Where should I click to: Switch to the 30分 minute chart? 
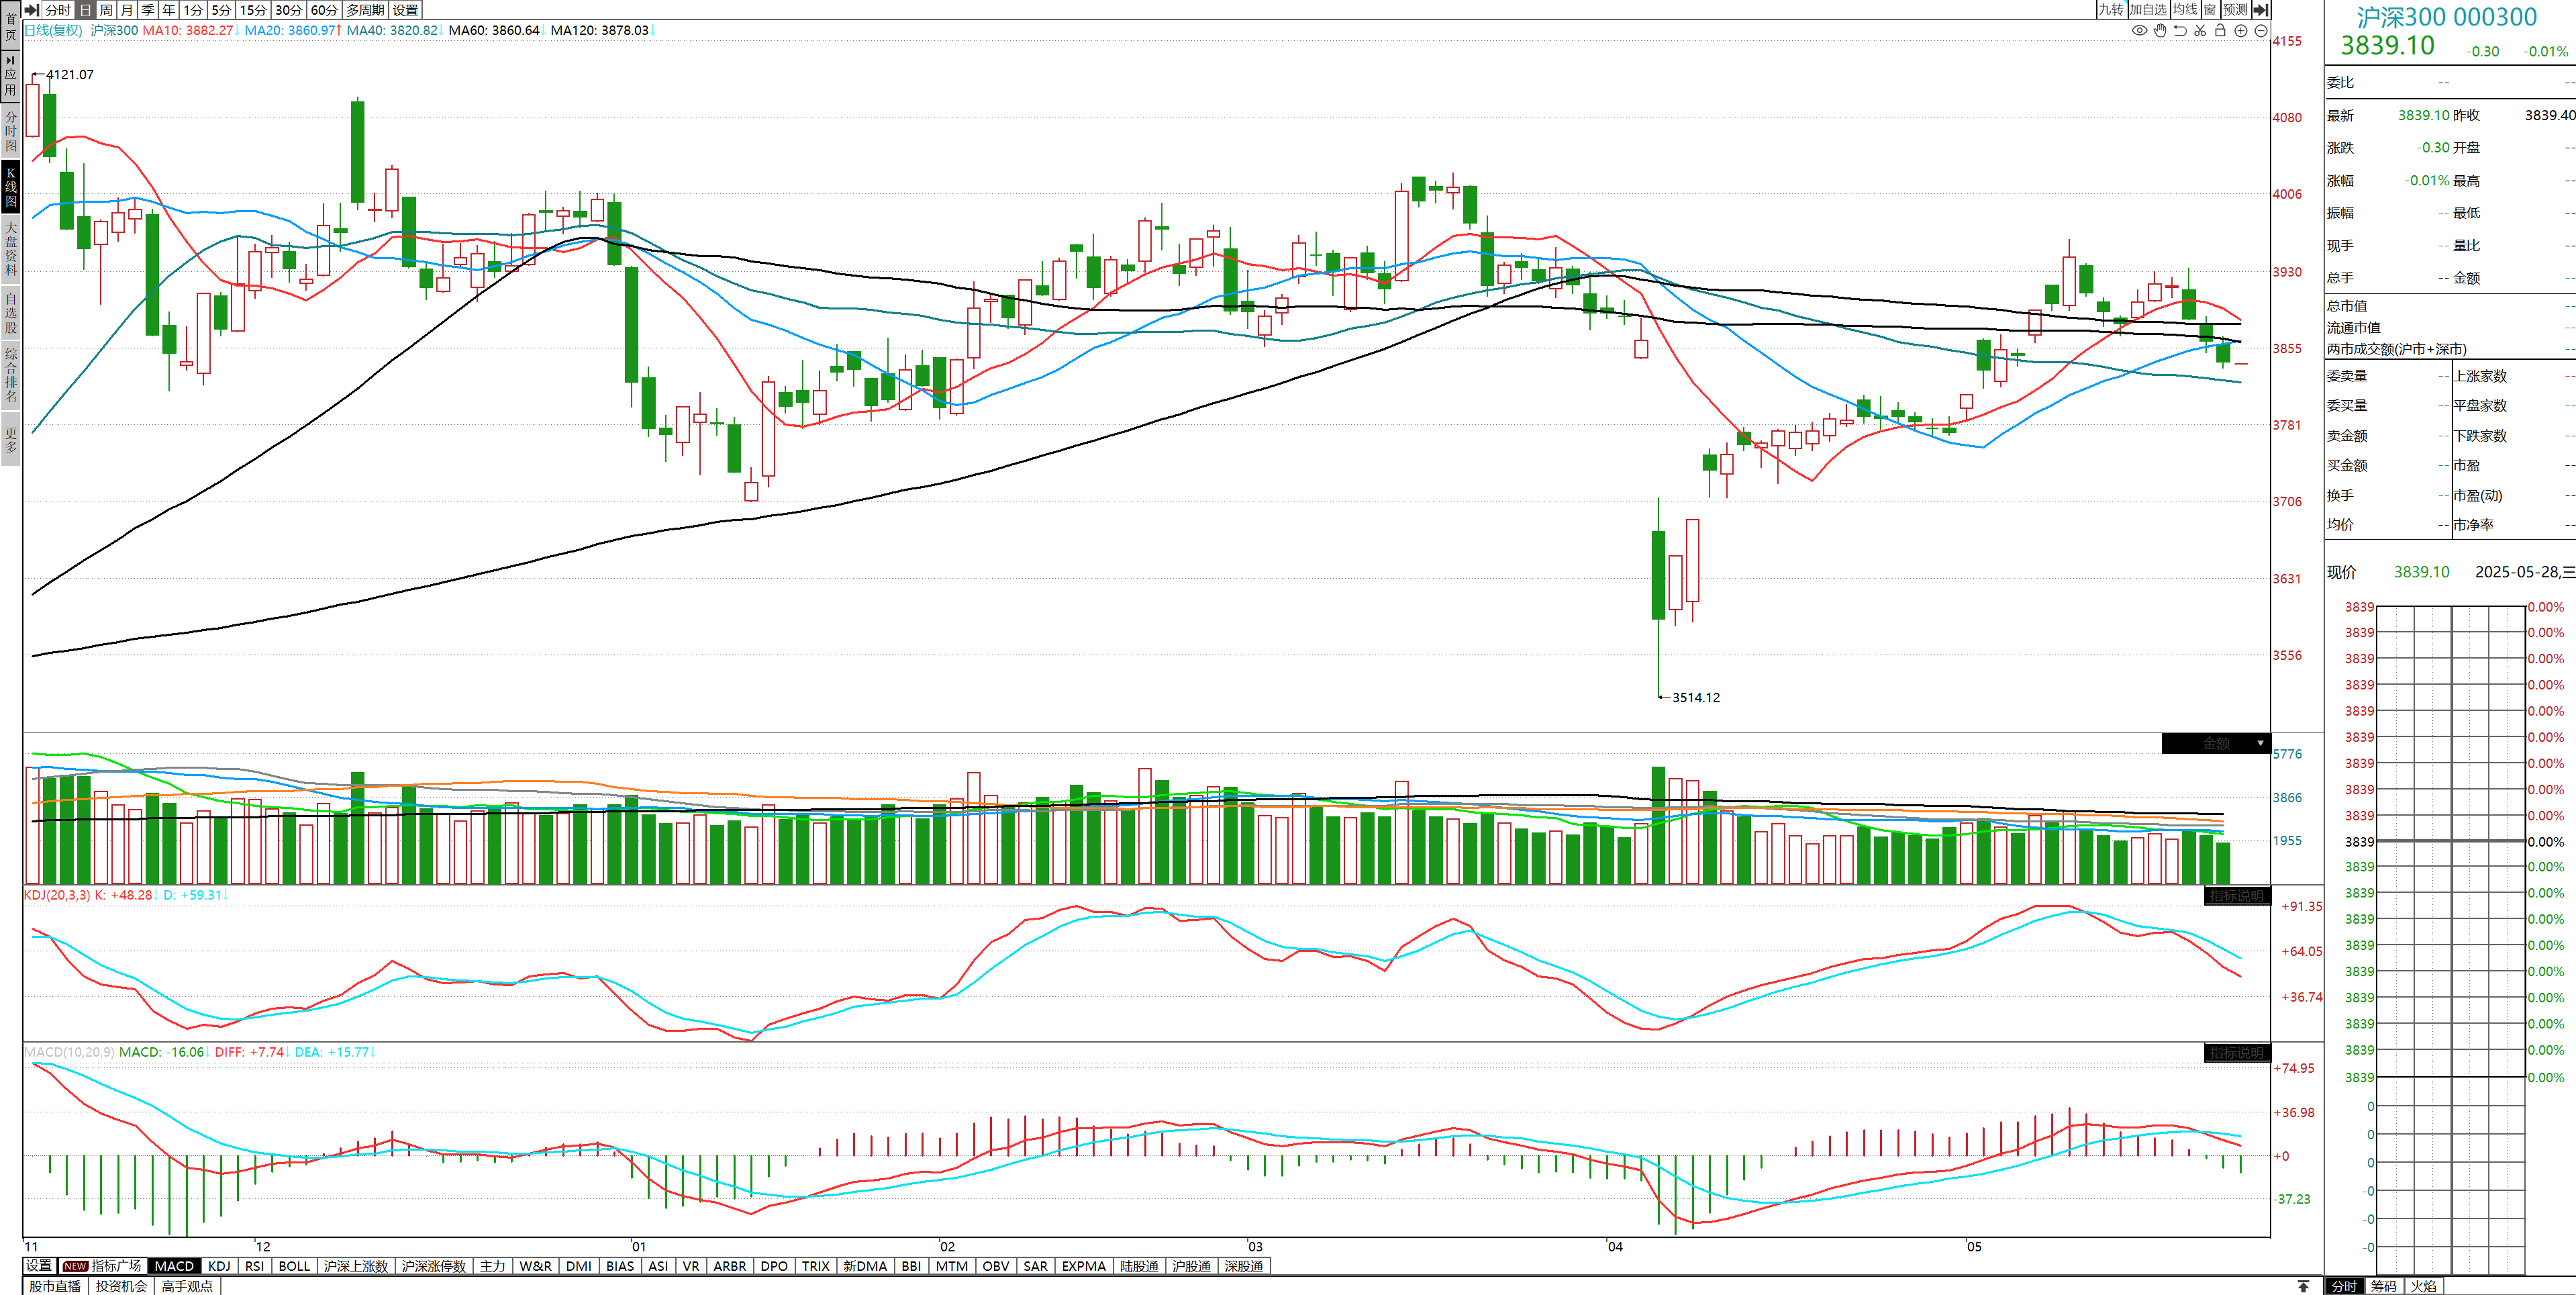pyautogui.click(x=289, y=9)
